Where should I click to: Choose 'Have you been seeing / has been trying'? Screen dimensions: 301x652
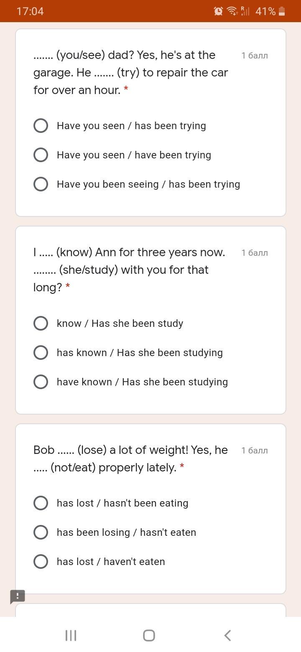pyautogui.click(x=41, y=184)
